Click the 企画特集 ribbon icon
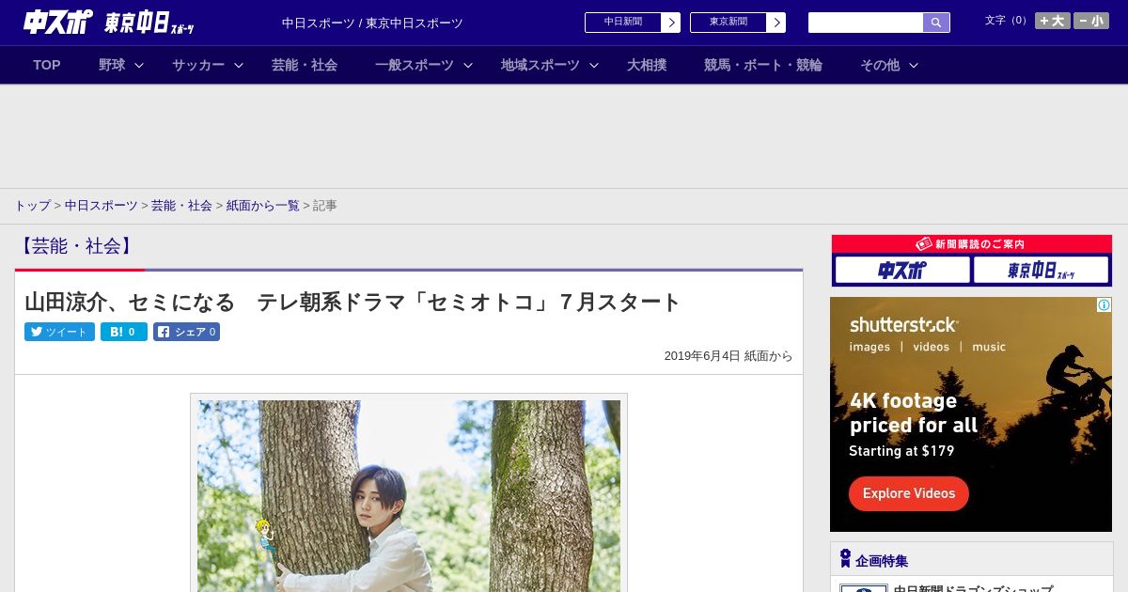 click(845, 559)
